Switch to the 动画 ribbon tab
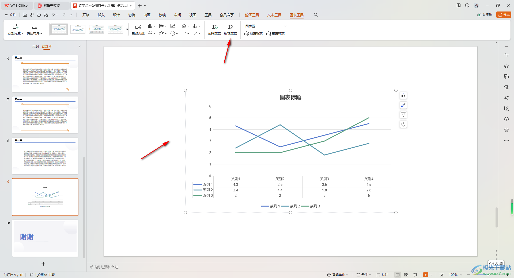Viewport: 514px width, 278px height. coord(147,15)
